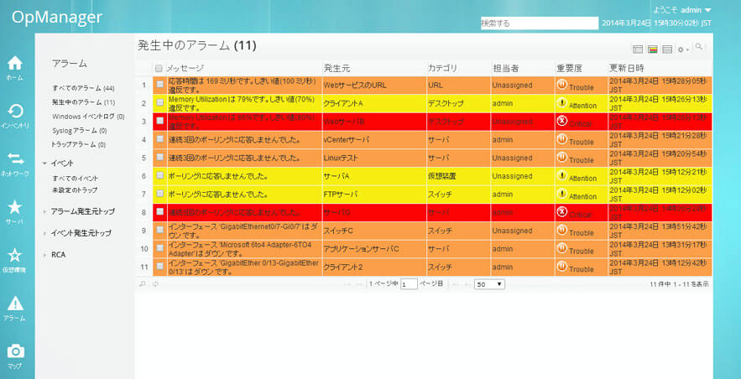Check the checkbox for alarm row 1

click(159, 84)
